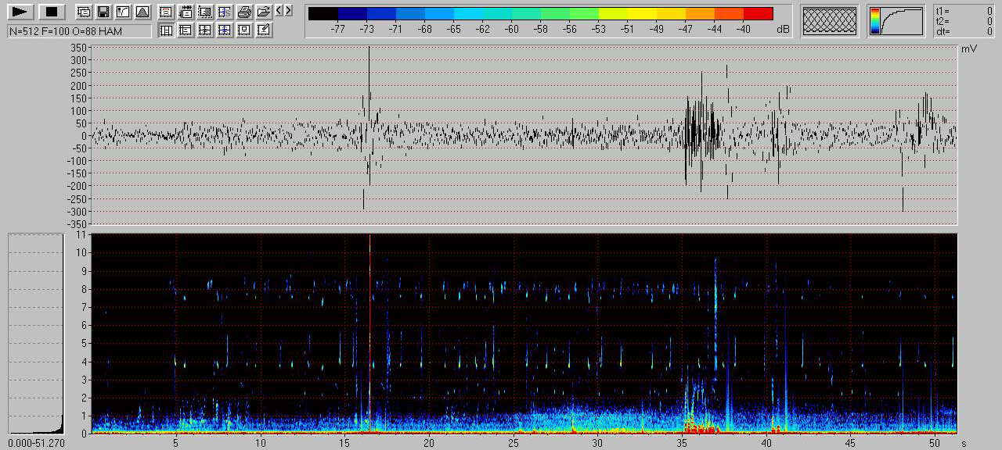Viewport: 1002px width, 450px height.
Task: Click the curve graph toolbar icon
Action: point(122,12)
